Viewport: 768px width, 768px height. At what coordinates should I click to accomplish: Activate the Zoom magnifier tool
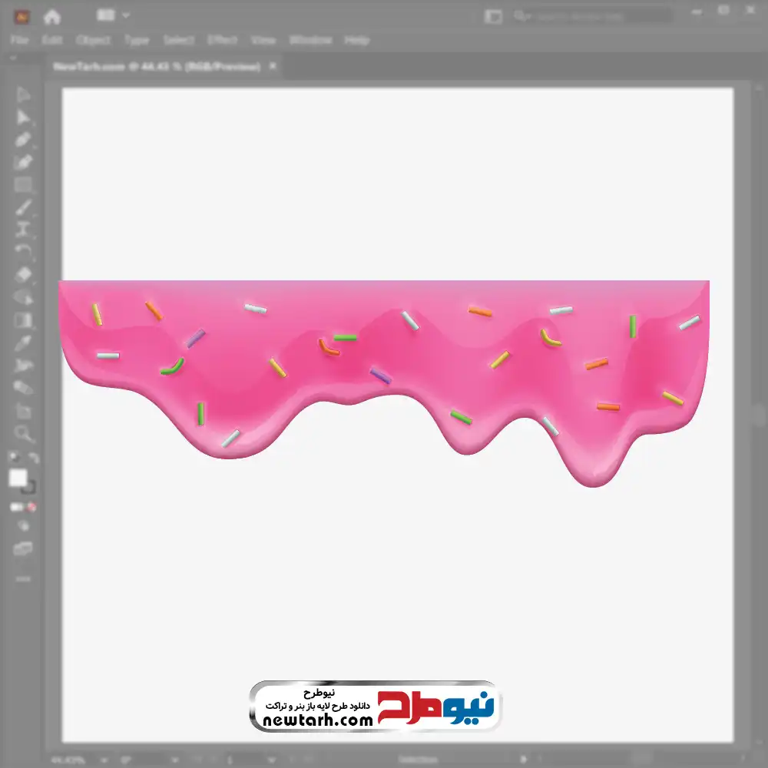tap(24, 434)
